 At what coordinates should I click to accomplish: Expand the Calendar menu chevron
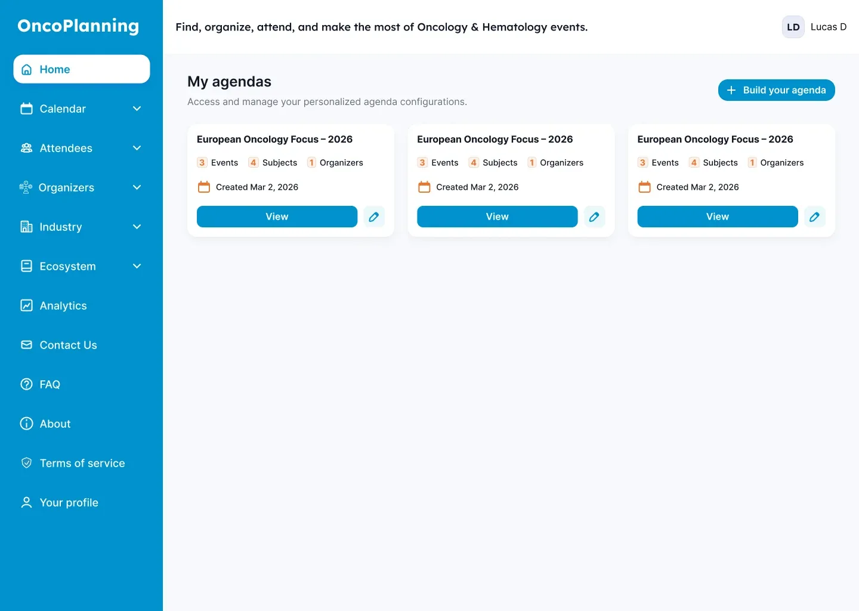pos(137,109)
